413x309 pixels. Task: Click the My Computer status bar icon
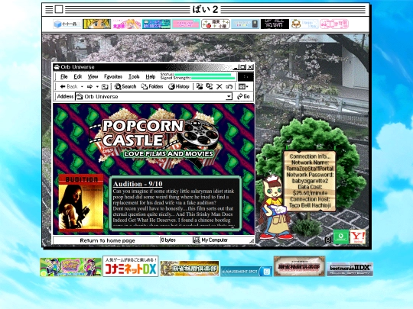[197, 240]
